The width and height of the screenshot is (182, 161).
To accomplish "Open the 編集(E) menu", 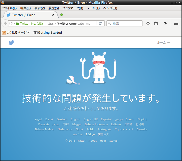I will (x=25, y=8).
